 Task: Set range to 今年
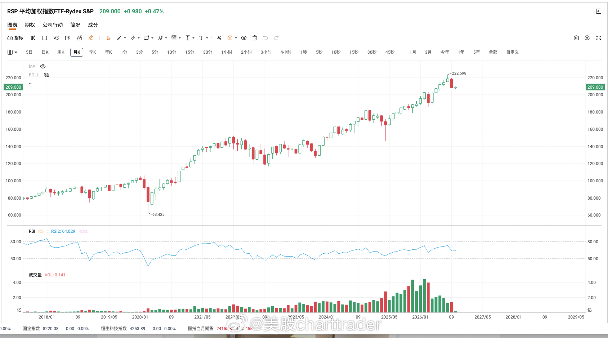tap(445, 52)
